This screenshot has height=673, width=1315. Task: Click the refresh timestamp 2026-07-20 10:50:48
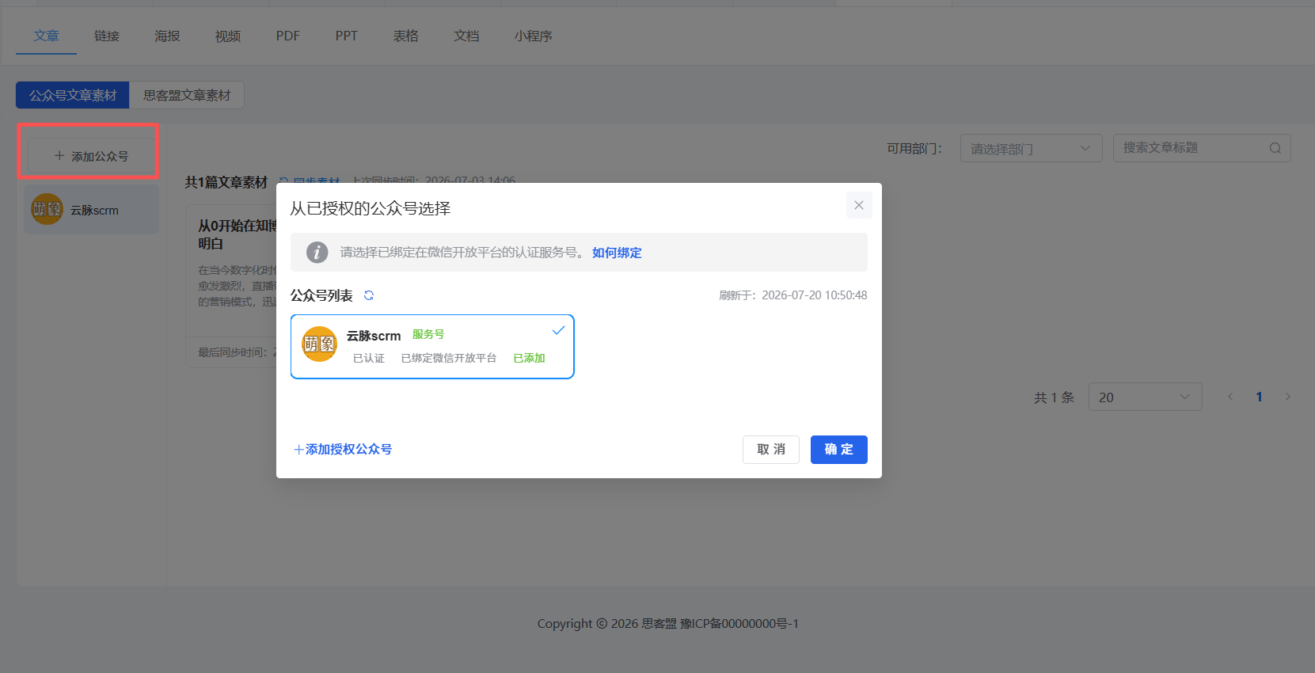(x=815, y=295)
